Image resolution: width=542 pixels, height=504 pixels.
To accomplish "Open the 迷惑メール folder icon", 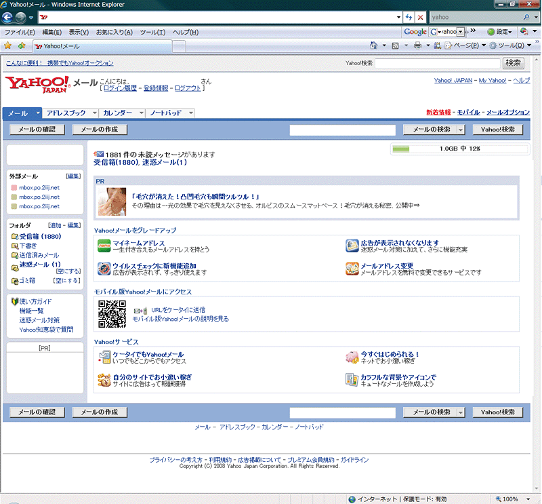I will point(15,267).
